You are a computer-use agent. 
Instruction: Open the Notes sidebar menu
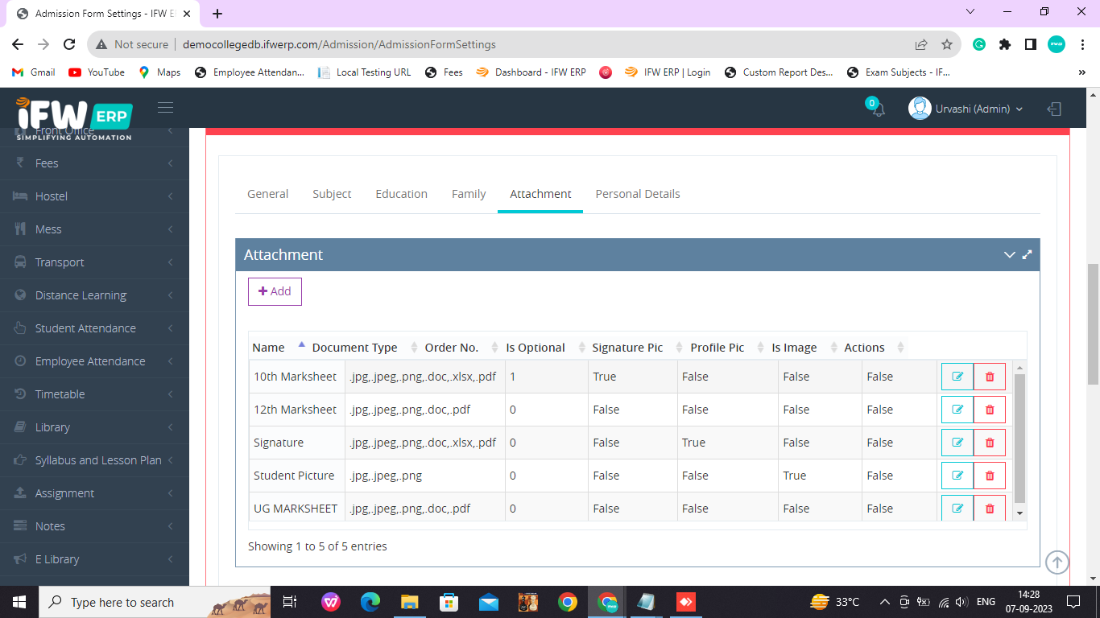94,525
